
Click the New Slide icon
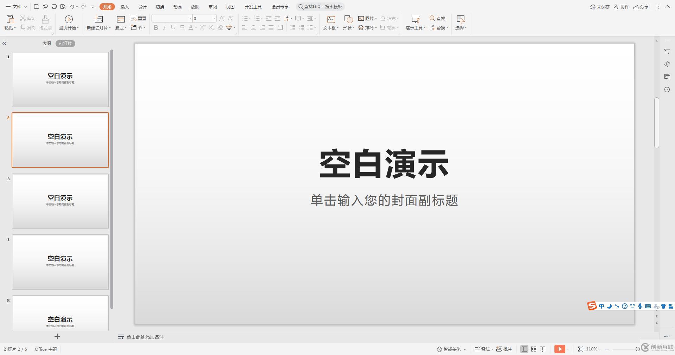99,19
